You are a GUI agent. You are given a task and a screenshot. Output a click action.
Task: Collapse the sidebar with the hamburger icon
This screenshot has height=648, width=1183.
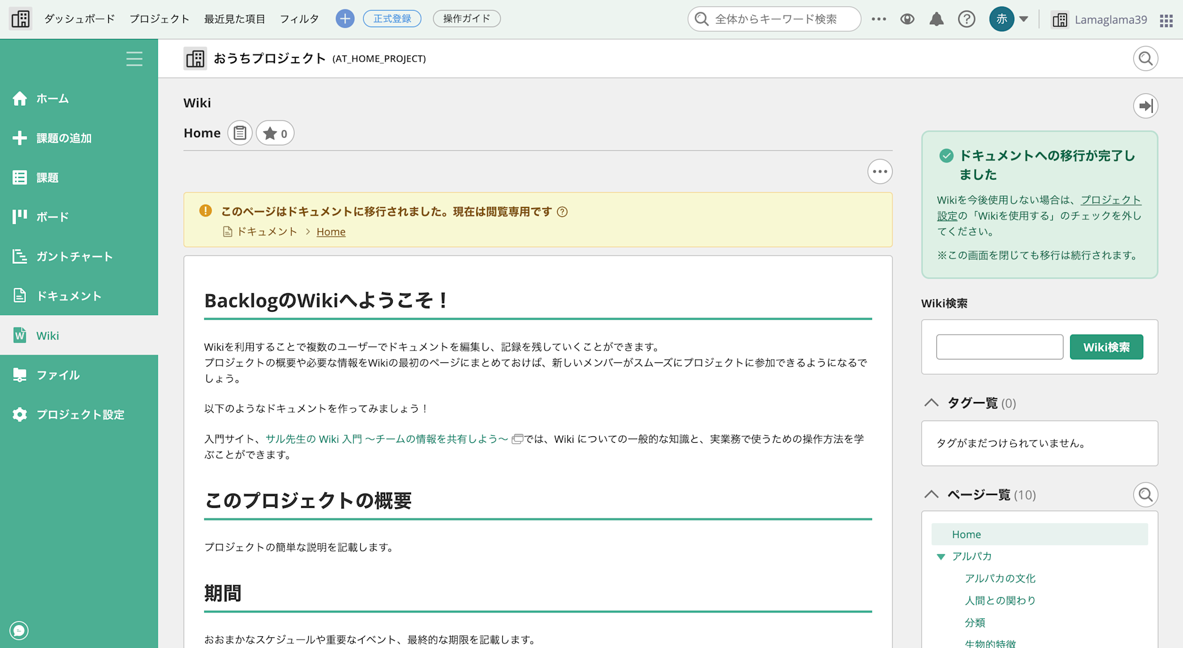click(134, 59)
